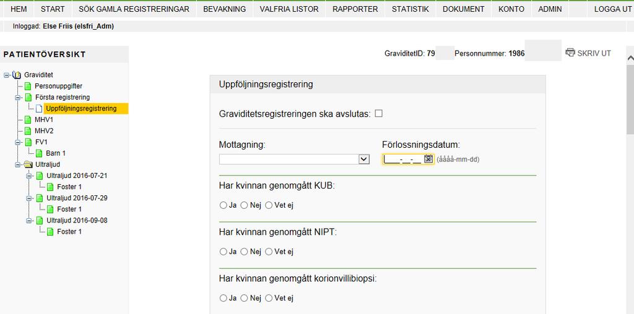Click the Ultraljud 2016-07-29 document icon
Viewport: 634px width, 314px height.
point(39,198)
